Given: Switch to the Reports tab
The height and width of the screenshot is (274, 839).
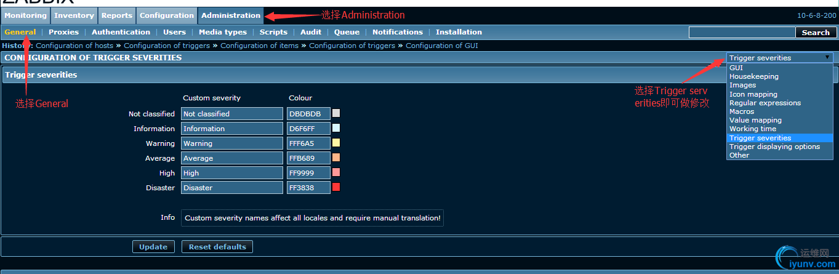Looking at the screenshot, I should (x=116, y=15).
